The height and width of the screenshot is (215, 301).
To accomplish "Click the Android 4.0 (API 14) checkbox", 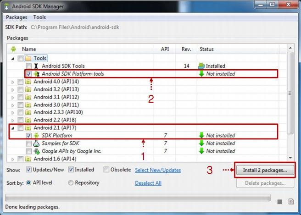I will (21, 82).
